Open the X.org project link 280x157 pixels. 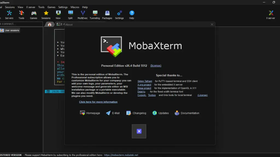coord(144,85)
